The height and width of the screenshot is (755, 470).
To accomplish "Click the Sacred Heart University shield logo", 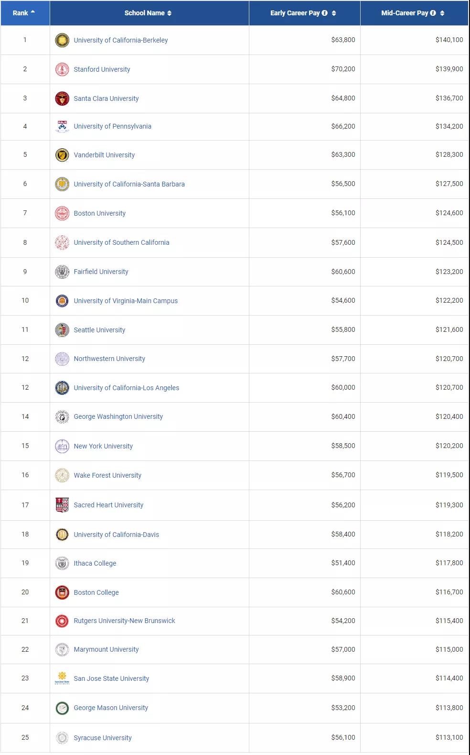I will coord(62,505).
